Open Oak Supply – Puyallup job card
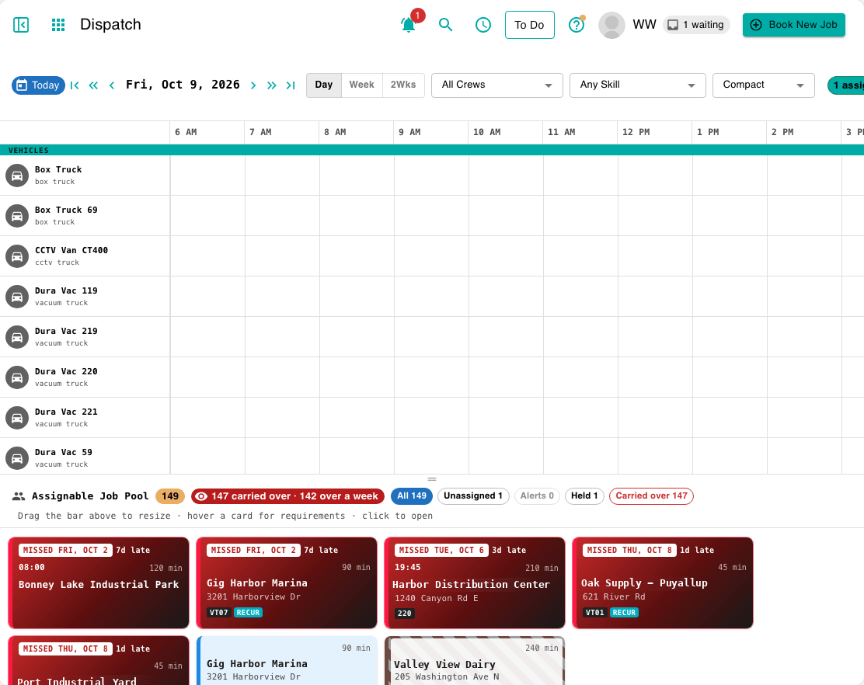864x685 pixels. coord(662,583)
